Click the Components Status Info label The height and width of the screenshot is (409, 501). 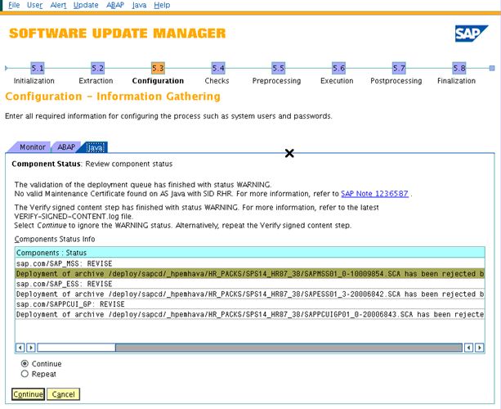(x=55, y=239)
